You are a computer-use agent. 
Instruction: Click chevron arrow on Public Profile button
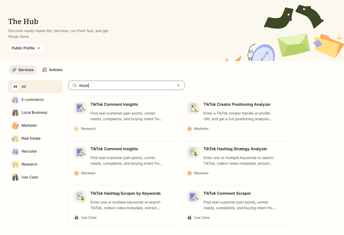tap(39, 48)
